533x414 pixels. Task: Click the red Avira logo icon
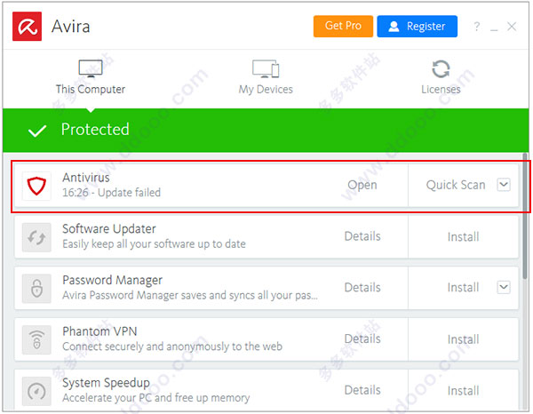[28, 27]
